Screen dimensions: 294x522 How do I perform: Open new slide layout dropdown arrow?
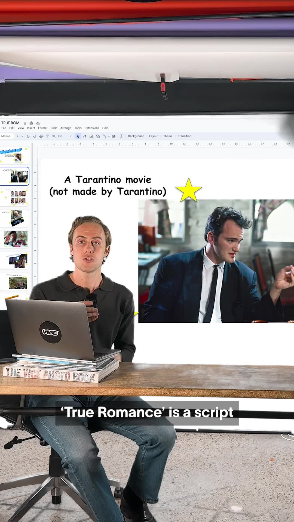coord(22,136)
